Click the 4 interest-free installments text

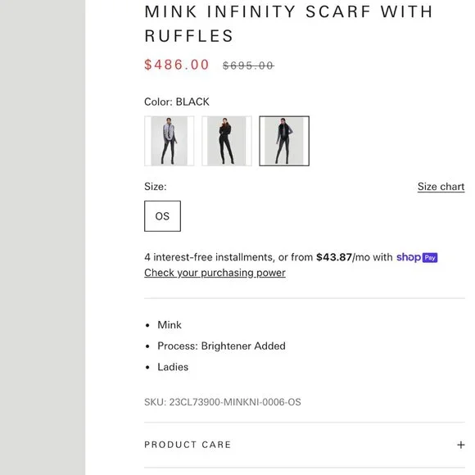tap(210, 257)
